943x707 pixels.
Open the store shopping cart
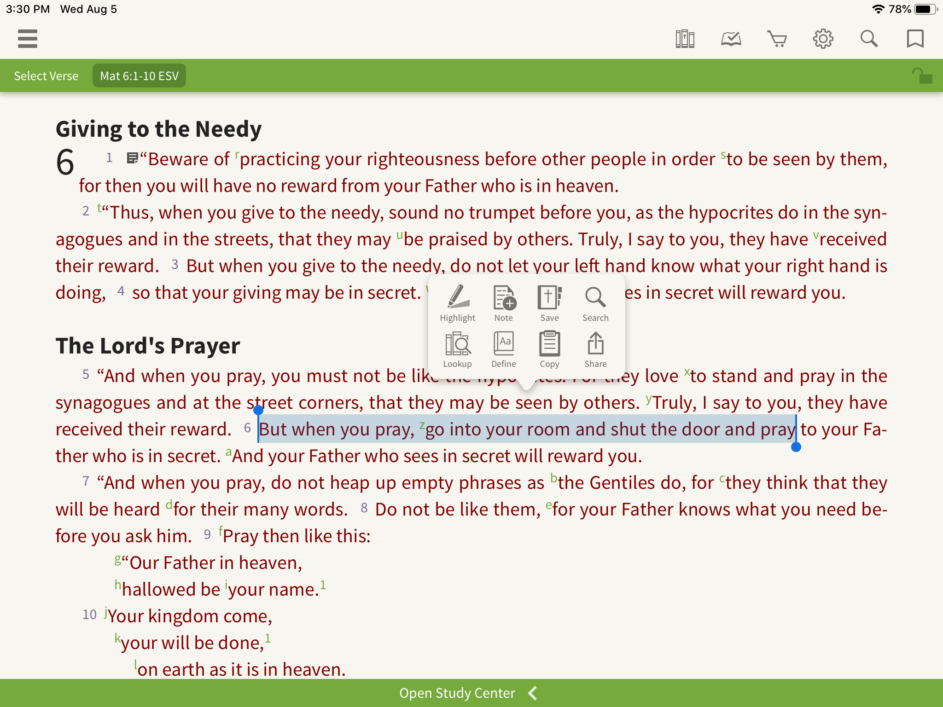click(777, 39)
